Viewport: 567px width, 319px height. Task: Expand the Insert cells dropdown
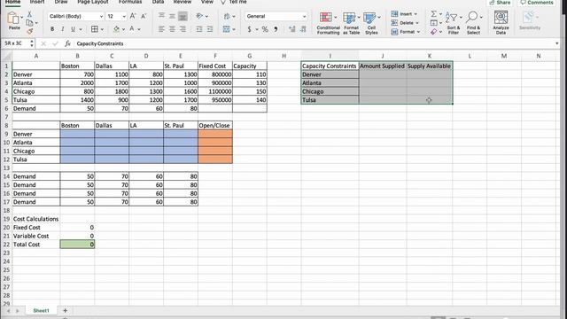point(416,14)
